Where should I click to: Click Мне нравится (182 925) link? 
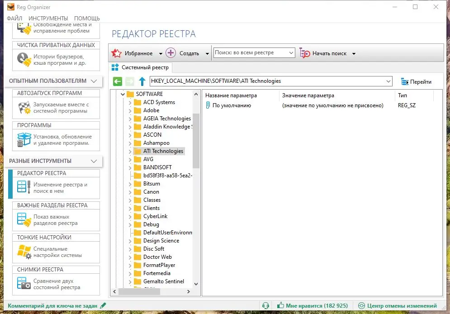coord(317,306)
